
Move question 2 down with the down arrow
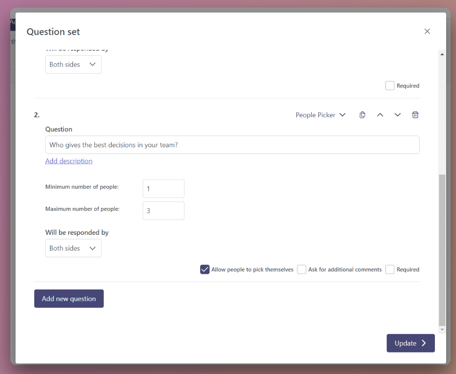[397, 114]
